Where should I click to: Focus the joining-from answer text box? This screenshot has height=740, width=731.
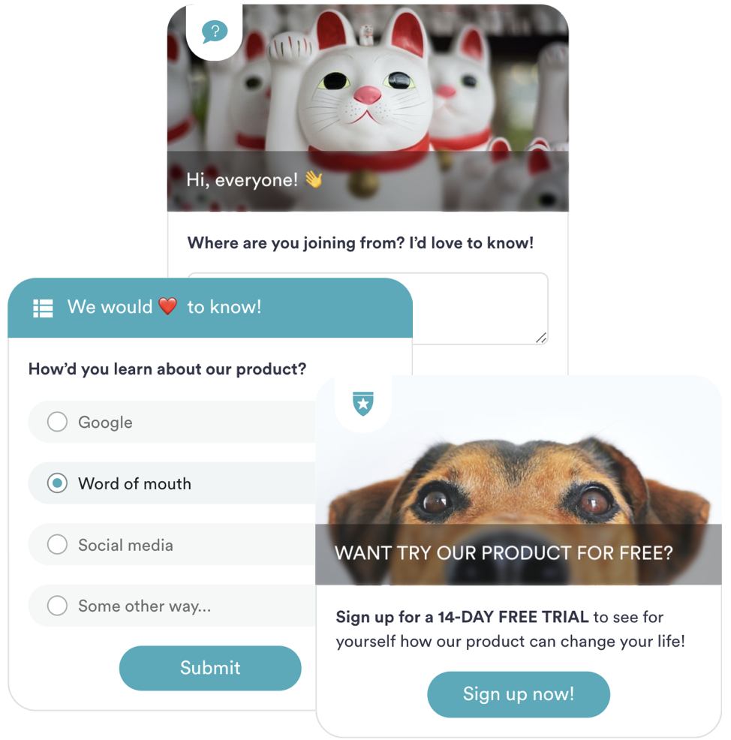point(368,308)
